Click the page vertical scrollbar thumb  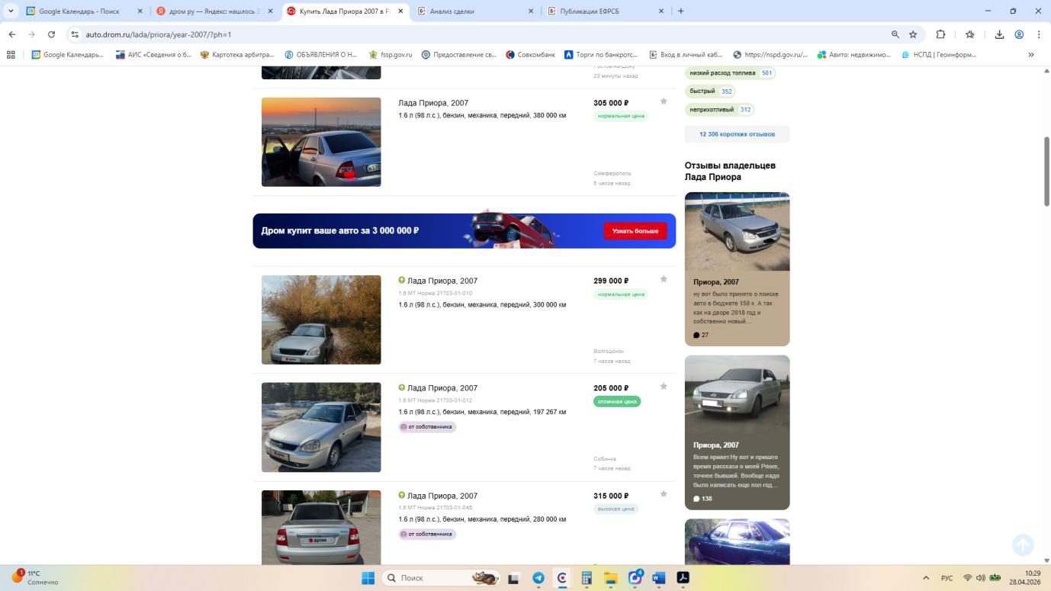pyautogui.click(x=1046, y=172)
